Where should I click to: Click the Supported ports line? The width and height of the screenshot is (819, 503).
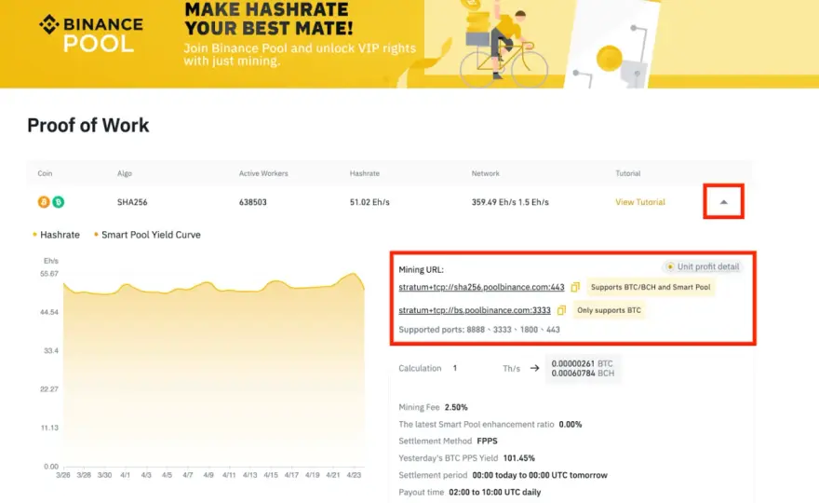coord(479,330)
